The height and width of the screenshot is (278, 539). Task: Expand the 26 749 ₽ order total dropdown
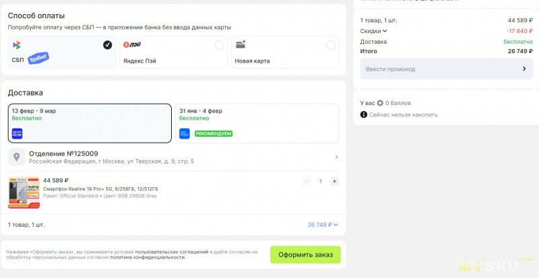(x=323, y=225)
